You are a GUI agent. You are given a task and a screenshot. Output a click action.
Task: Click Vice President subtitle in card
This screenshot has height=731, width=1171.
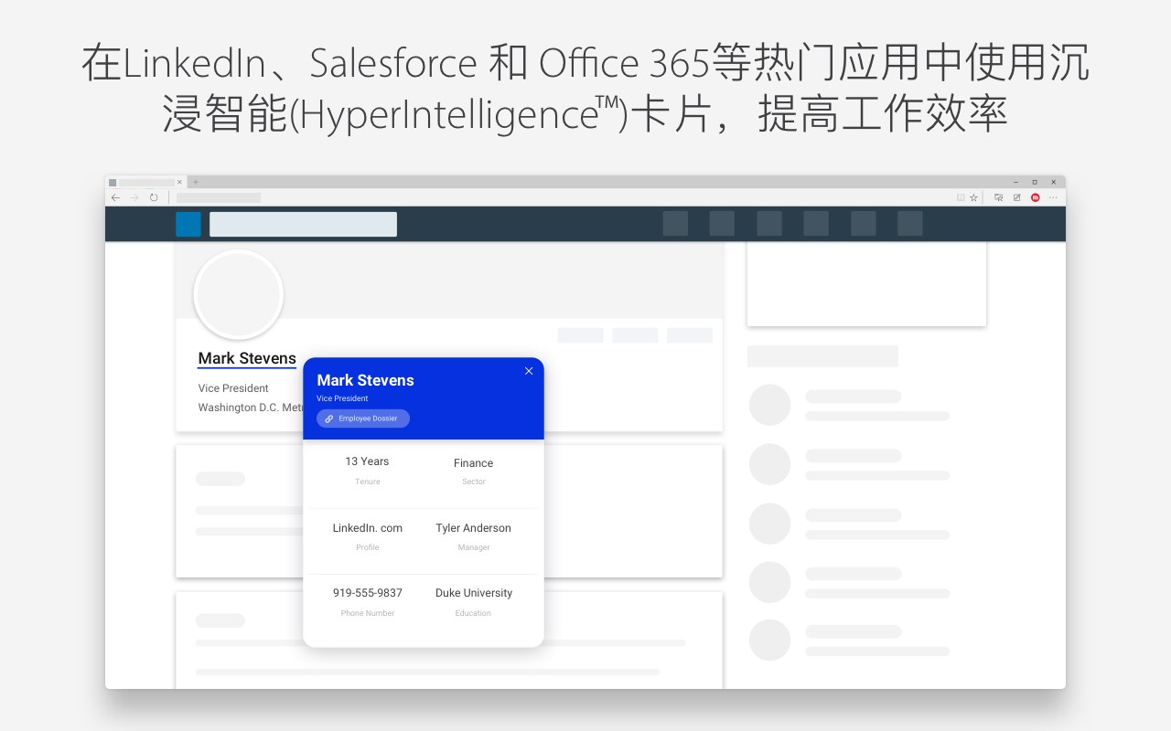342,398
